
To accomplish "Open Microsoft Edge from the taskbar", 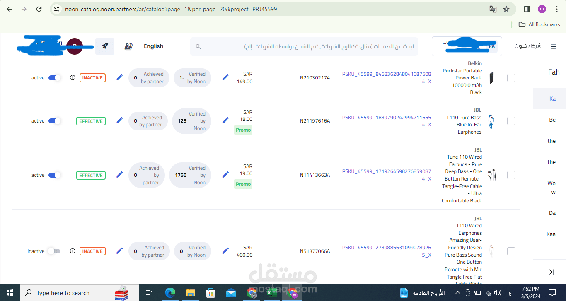I will click(170, 293).
